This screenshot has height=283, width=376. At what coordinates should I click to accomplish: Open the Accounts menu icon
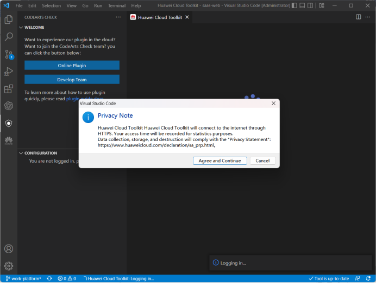pos(9,249)
